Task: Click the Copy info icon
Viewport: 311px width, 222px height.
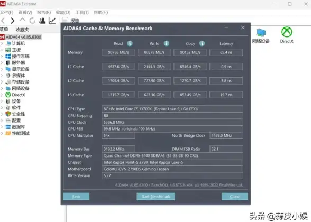Action: click(202, 43)
